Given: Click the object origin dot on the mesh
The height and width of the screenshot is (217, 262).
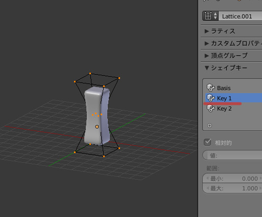Looking at the screenshot, I should 97,126.
